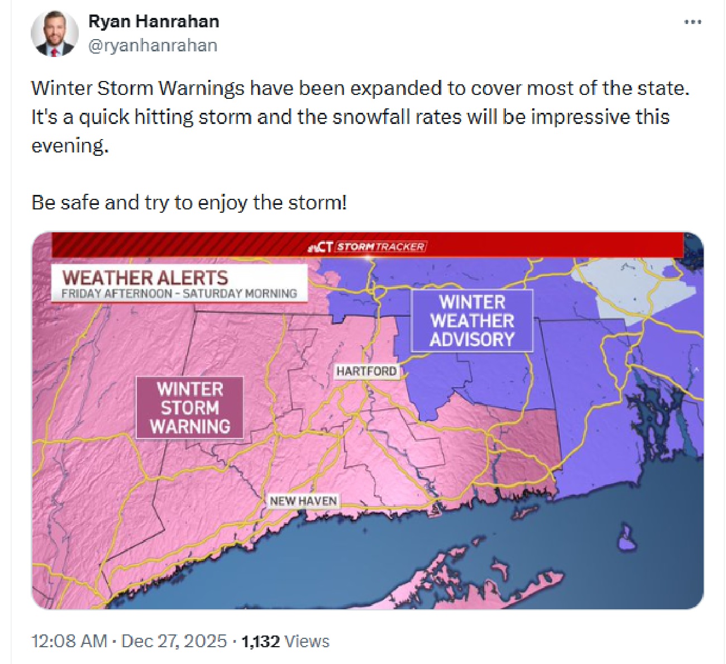Image resolution: width=726 pixels, height=664 pixels.
Task: Click the 'Be safe and try to enjoy' sentence
Action: point(189,202)
